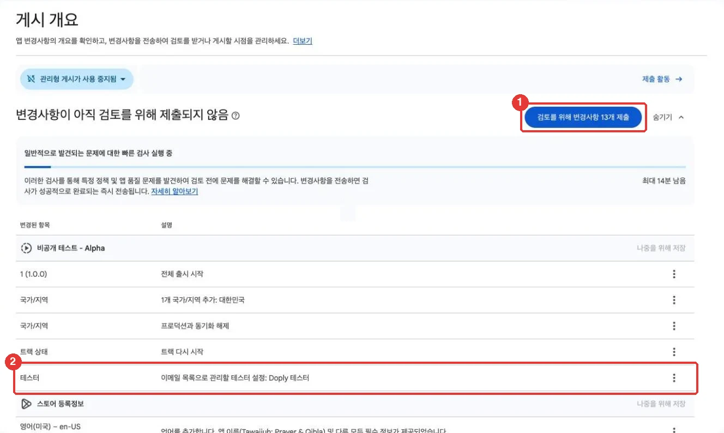Viewport: 724px width, 433px height.
Task: Select the 1 (1.0.0) release entry
Action: coord(33,274)
